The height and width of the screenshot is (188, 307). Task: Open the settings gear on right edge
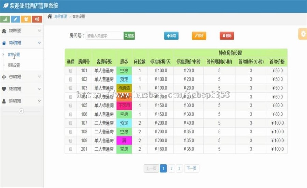click(x=303, y=34)
